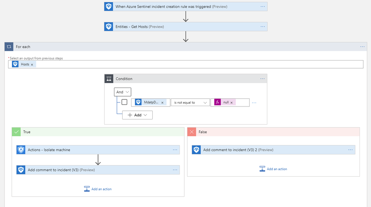
Task: Click the Sentinel icon on the incident trigger step
Action: click(x=108, y=7)
